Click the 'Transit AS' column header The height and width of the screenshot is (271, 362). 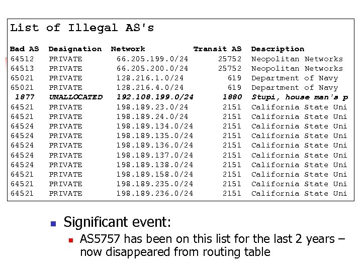pyautogui.click(x=217, y=49)
